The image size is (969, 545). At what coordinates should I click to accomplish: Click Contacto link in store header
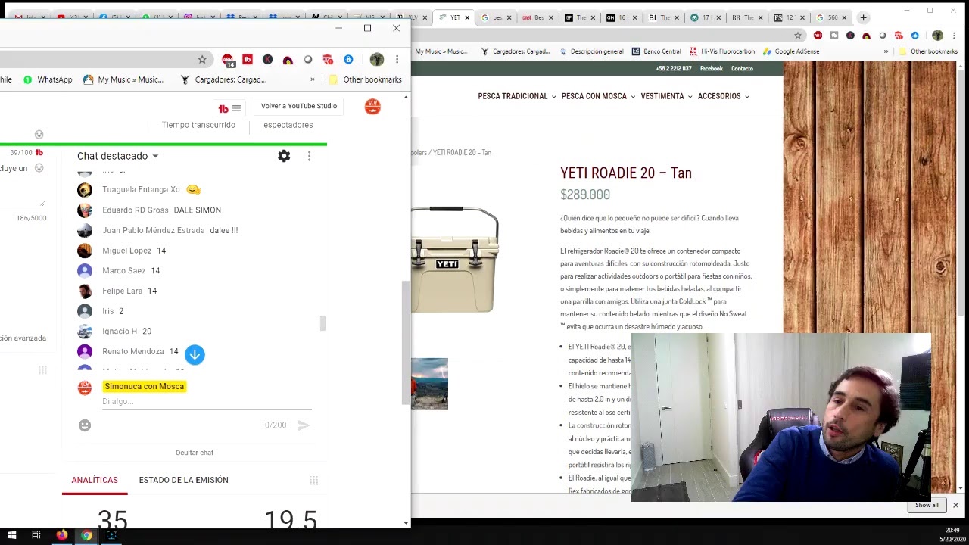pyautogui.click(x=742, y=69)
